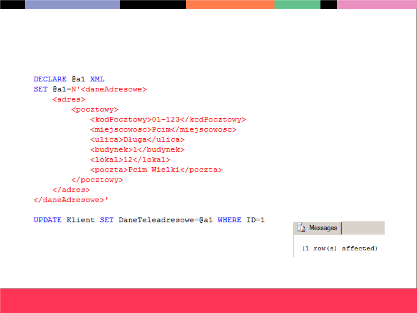Click the pink segment in top bar
The width and height of the screenshot is (417, 313).
(x=376, y=5)
